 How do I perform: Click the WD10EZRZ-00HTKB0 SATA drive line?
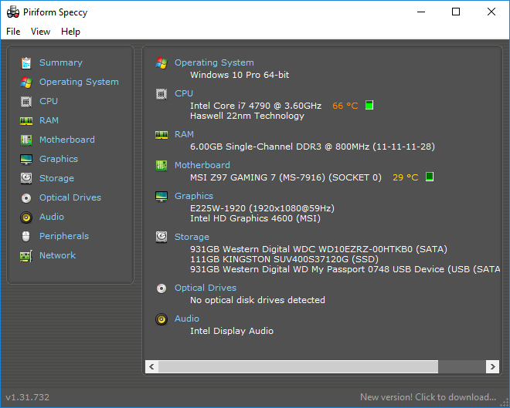tap(318, 249)
